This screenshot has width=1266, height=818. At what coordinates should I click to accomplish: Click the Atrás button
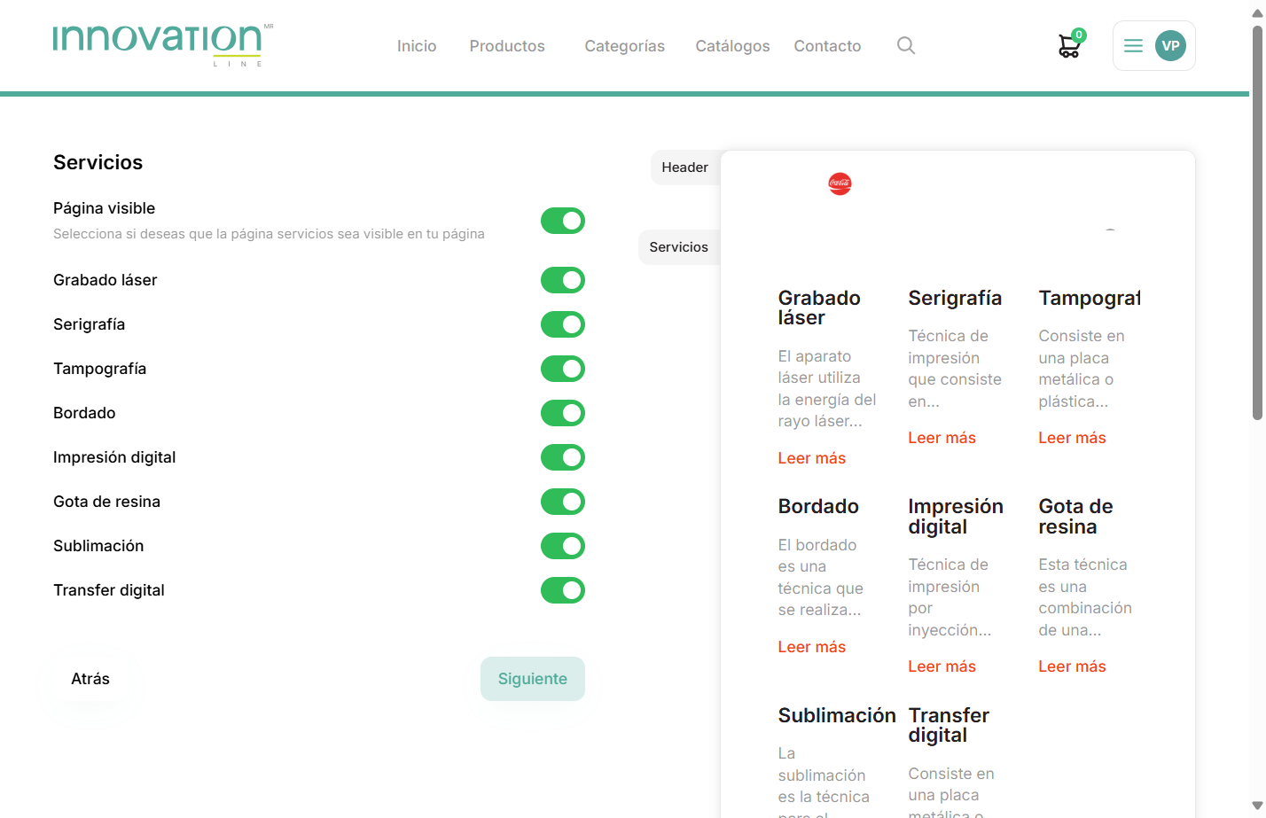pyautogui.click(x=90, y=679)
